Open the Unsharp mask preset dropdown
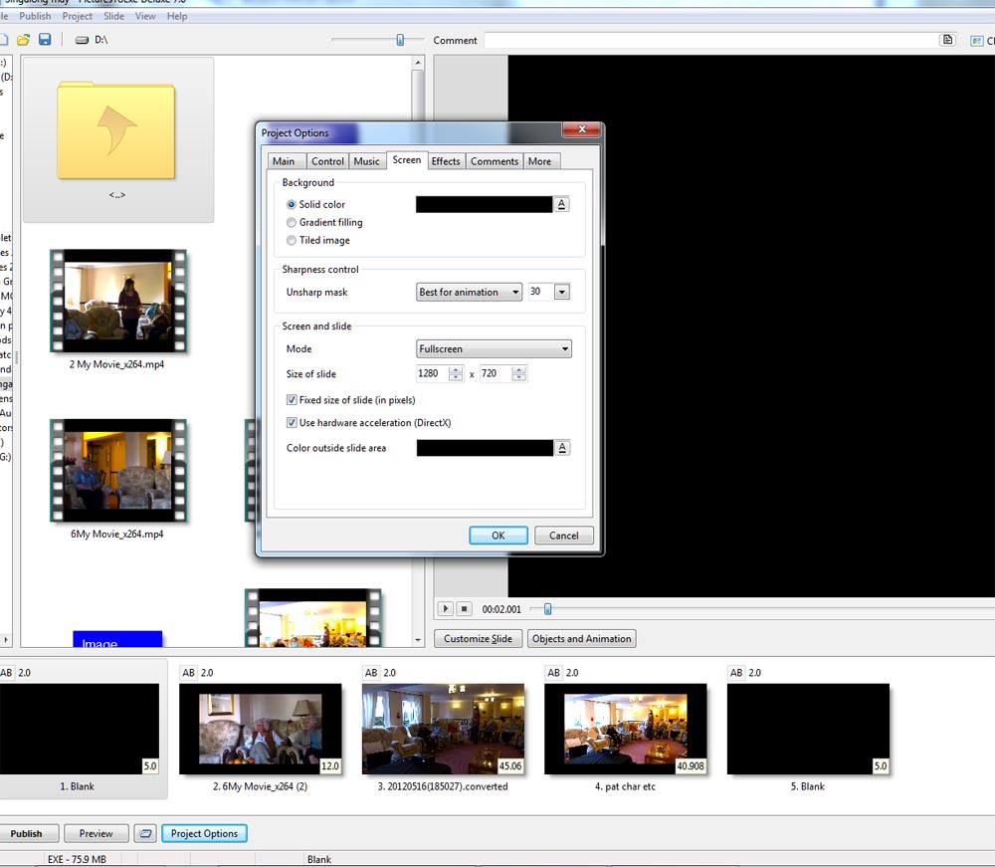Viewport: 995px width, 867px height. pyautogui.click(x=470, y=292)
